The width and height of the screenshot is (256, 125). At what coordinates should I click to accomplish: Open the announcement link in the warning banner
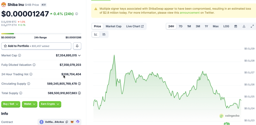pyautogui.click(x=190, y=12)
